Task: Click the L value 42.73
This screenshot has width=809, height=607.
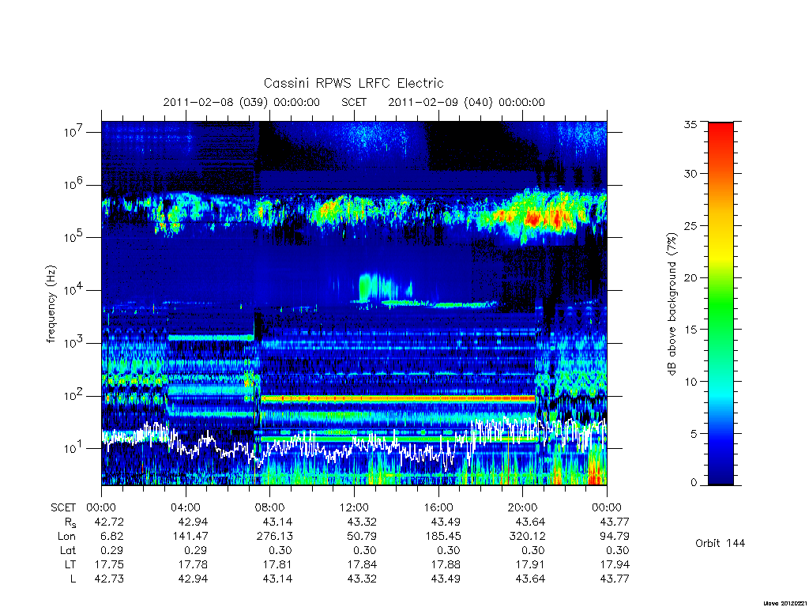Action: (x=109, y=579)
